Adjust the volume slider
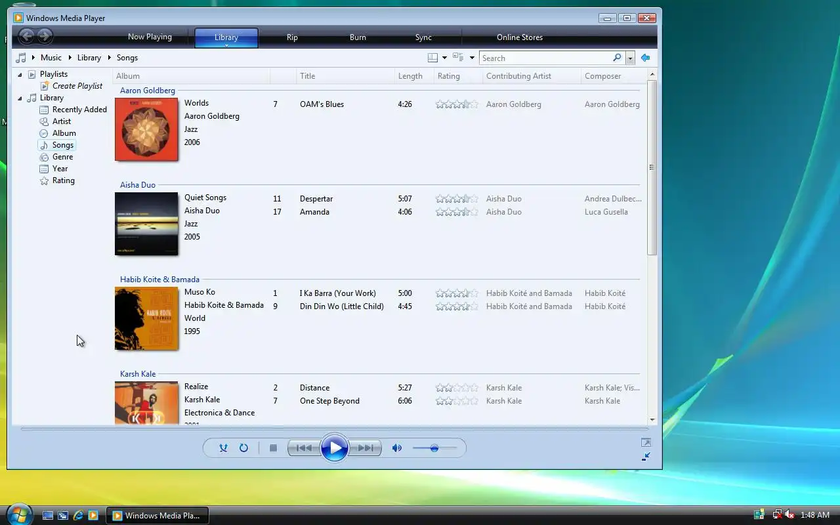Viewport: 840px width, 525px height. click(434, 448)
